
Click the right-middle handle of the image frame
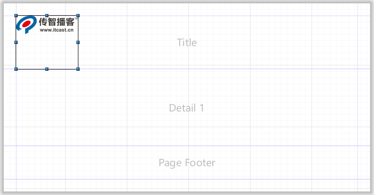click(78, 42)
